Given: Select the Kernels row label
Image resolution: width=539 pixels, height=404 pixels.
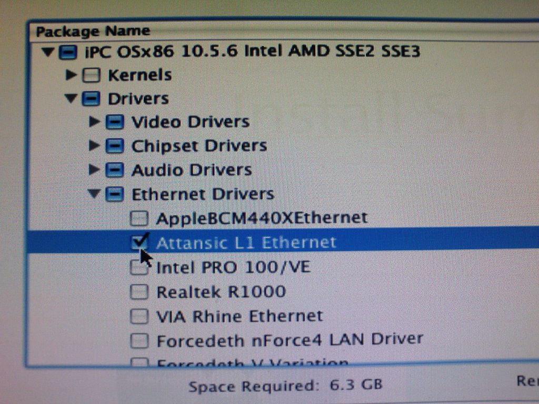Looking at the screenshot, I should coord(140,75).
